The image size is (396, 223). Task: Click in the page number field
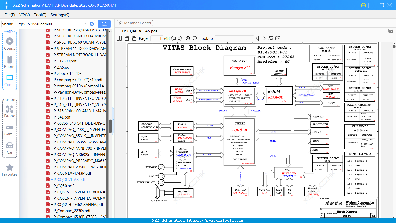pyautogui.click(x=157, y=38)
